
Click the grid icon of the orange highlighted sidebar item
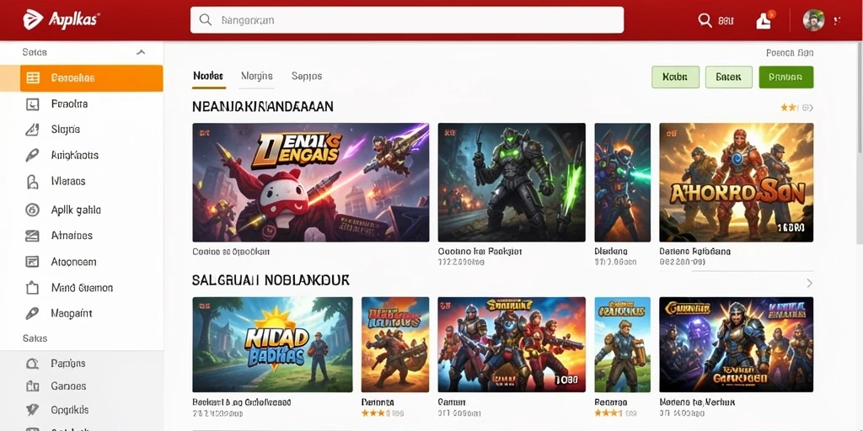33,78
